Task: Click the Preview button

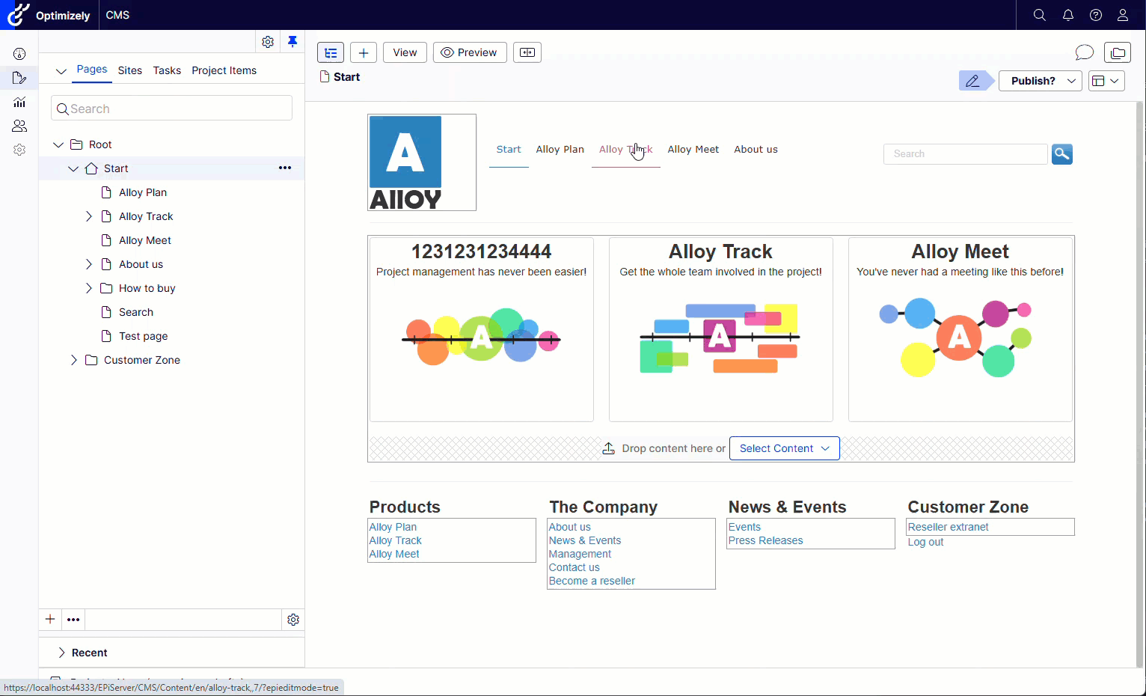Action: tap(470, 52)
